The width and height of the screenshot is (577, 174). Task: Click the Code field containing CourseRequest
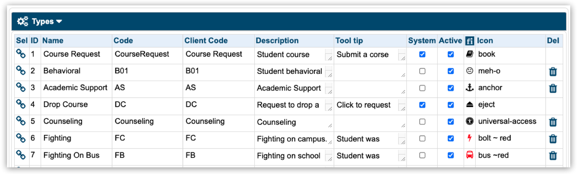tap(146, 54)
